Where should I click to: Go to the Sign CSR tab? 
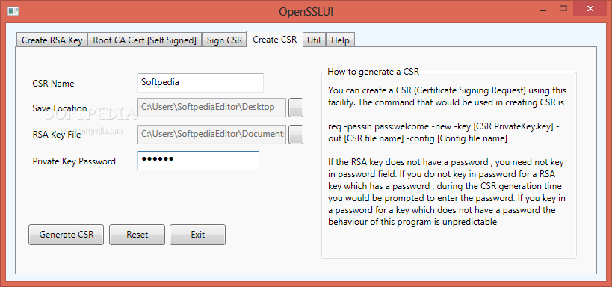[x=224, y=40]
